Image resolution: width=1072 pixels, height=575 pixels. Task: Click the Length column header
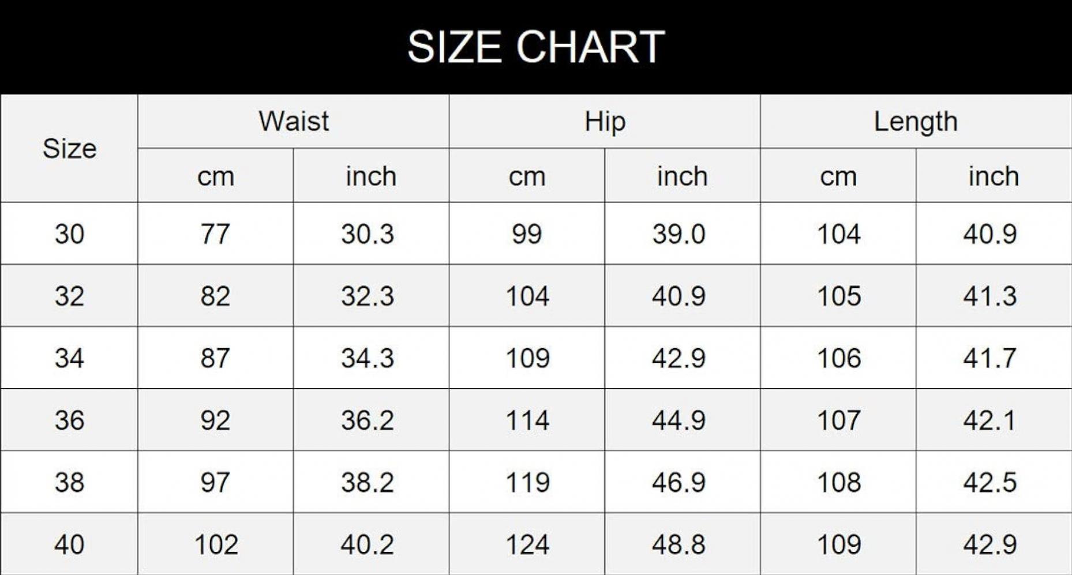916,122
